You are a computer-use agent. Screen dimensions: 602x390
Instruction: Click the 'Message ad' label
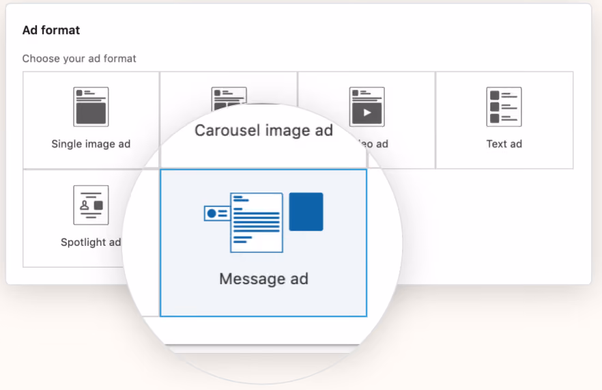[263, 279]
